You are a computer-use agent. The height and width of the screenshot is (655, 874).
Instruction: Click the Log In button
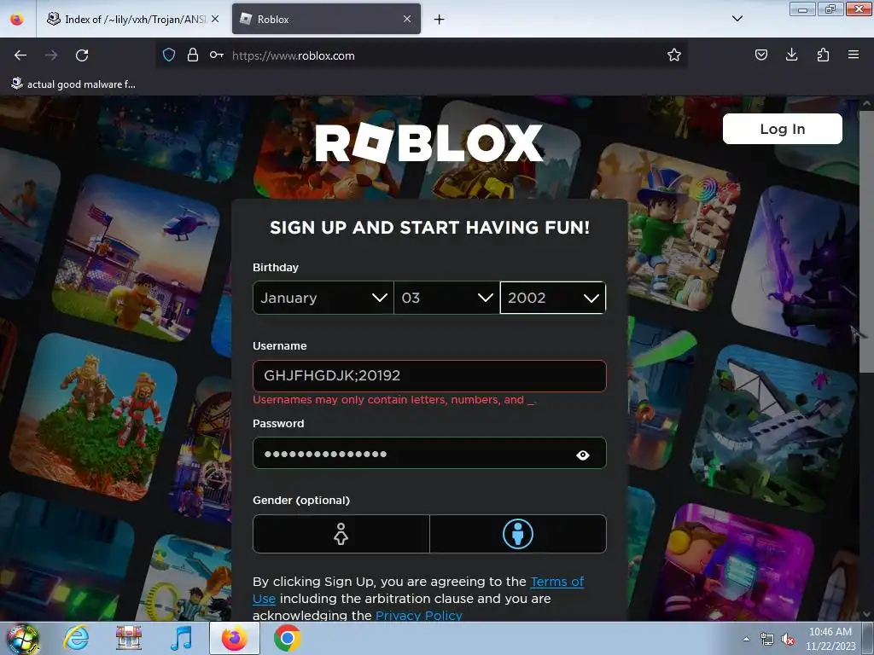tap(782, 129)
